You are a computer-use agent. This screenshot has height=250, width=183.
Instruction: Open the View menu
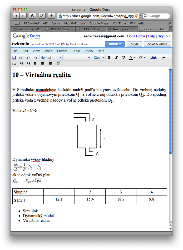(x=36, y=51)
